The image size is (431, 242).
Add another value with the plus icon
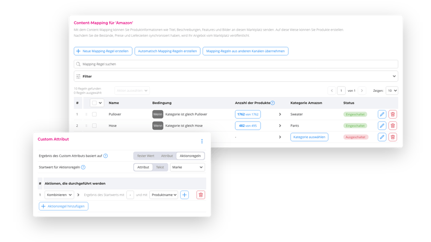tap(184, 195)
